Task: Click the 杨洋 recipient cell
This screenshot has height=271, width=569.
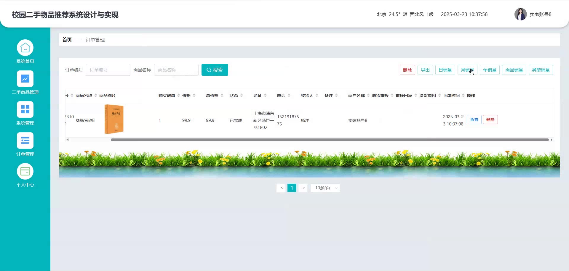Action: [305, 120]
